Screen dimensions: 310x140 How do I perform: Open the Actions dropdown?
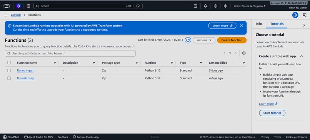204,40
